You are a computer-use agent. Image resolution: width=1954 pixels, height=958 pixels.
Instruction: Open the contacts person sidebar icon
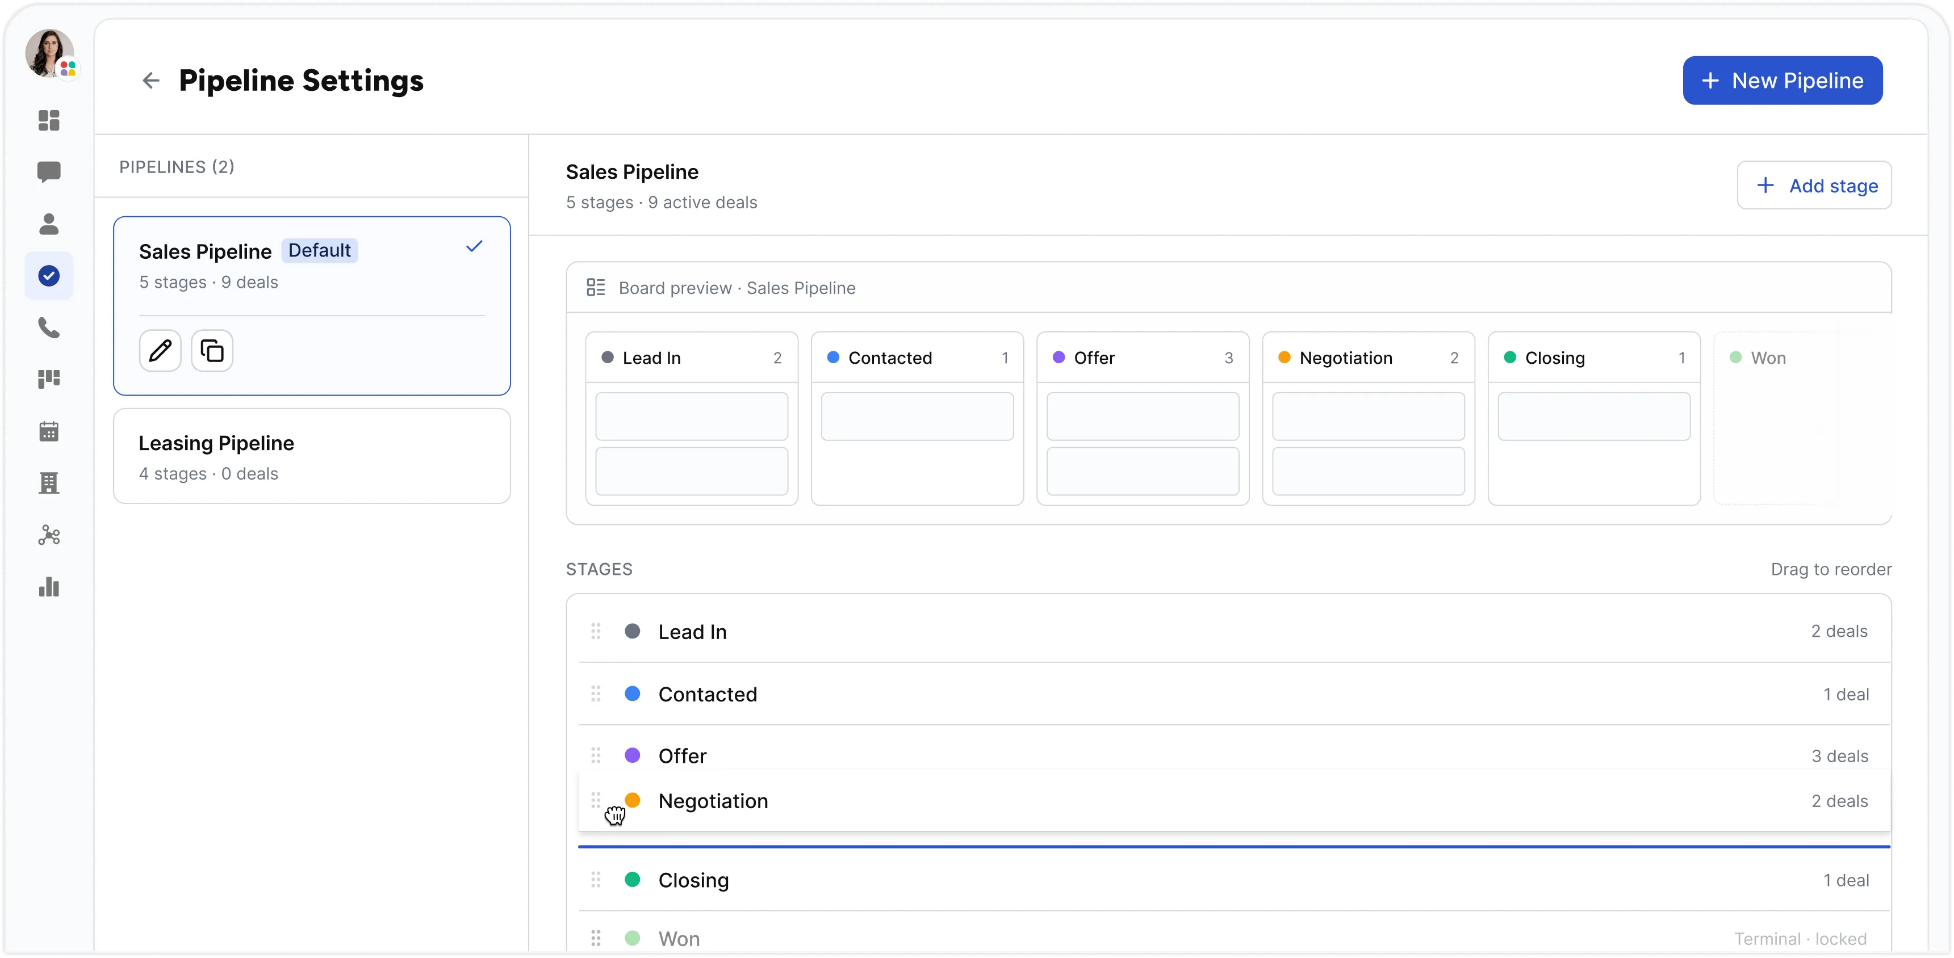48,224
